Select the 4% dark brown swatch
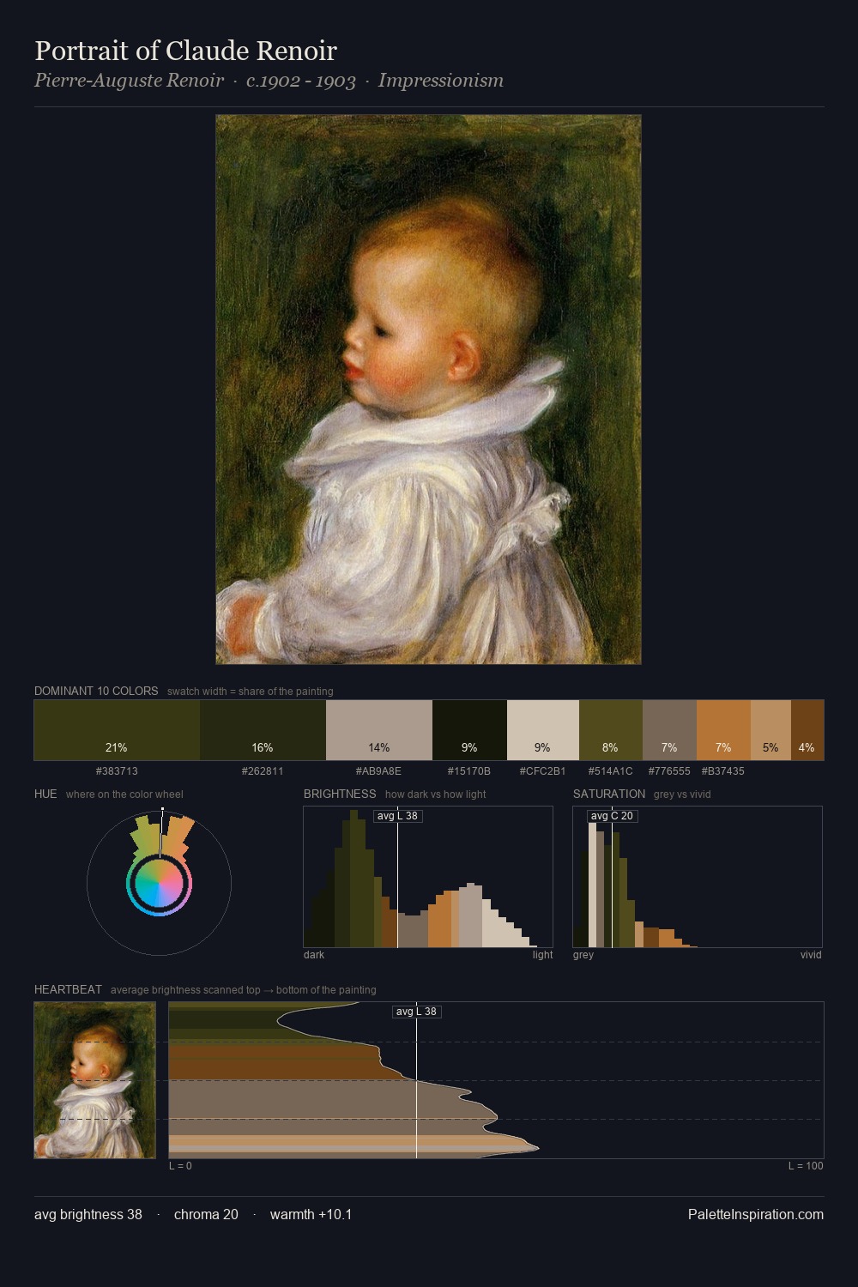Viewport: 858px width, 1287px height. pyautogui.click(x=807, y=730)
